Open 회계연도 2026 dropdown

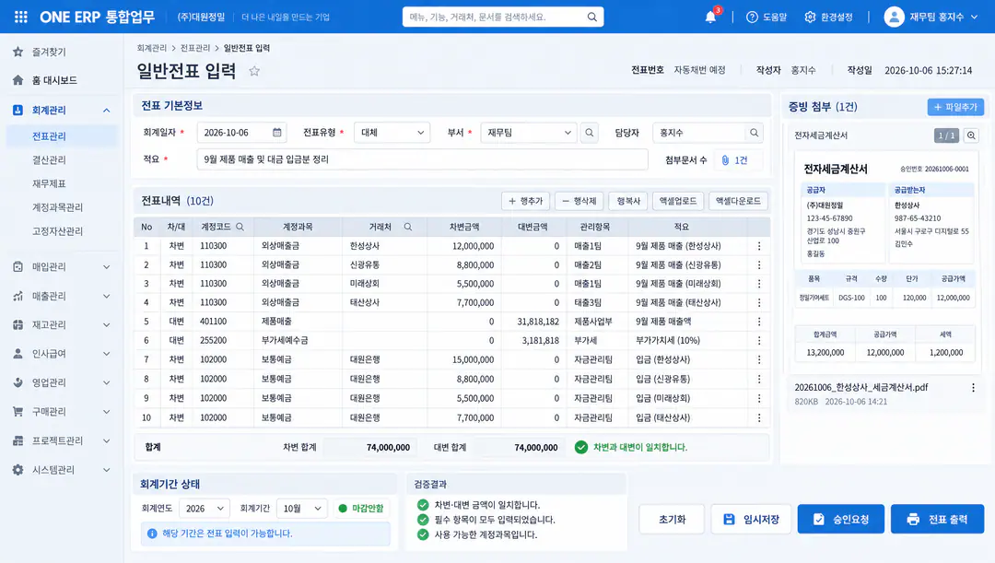[205, 509]
